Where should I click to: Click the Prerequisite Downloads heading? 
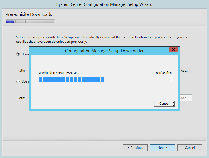coord(29,14)
